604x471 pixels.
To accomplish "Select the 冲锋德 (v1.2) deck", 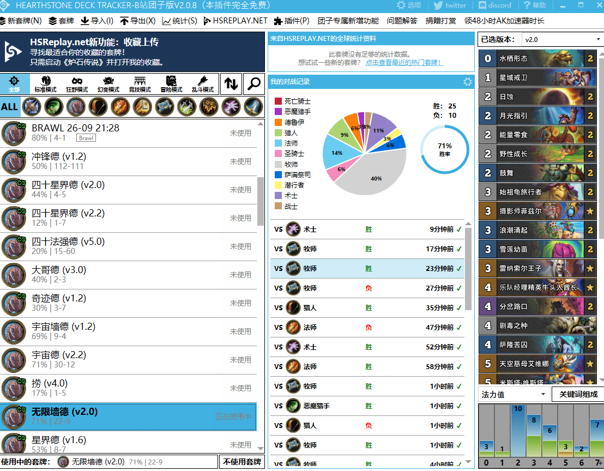I will [x=128, y=161].
